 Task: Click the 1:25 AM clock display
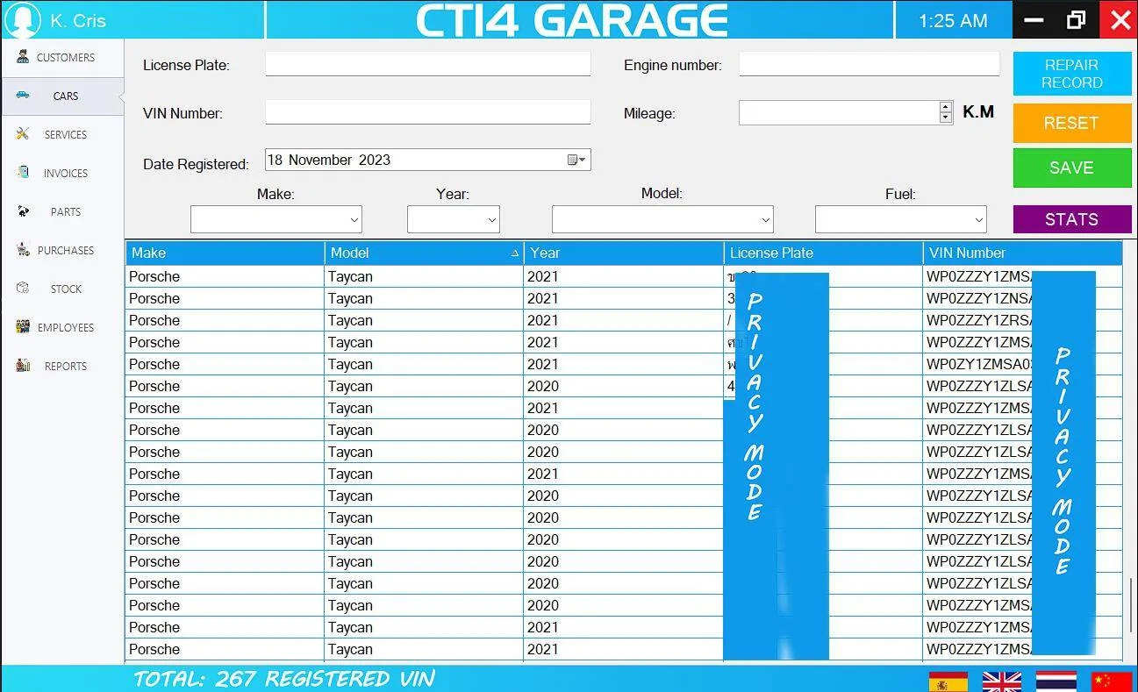tap(953, 20)
